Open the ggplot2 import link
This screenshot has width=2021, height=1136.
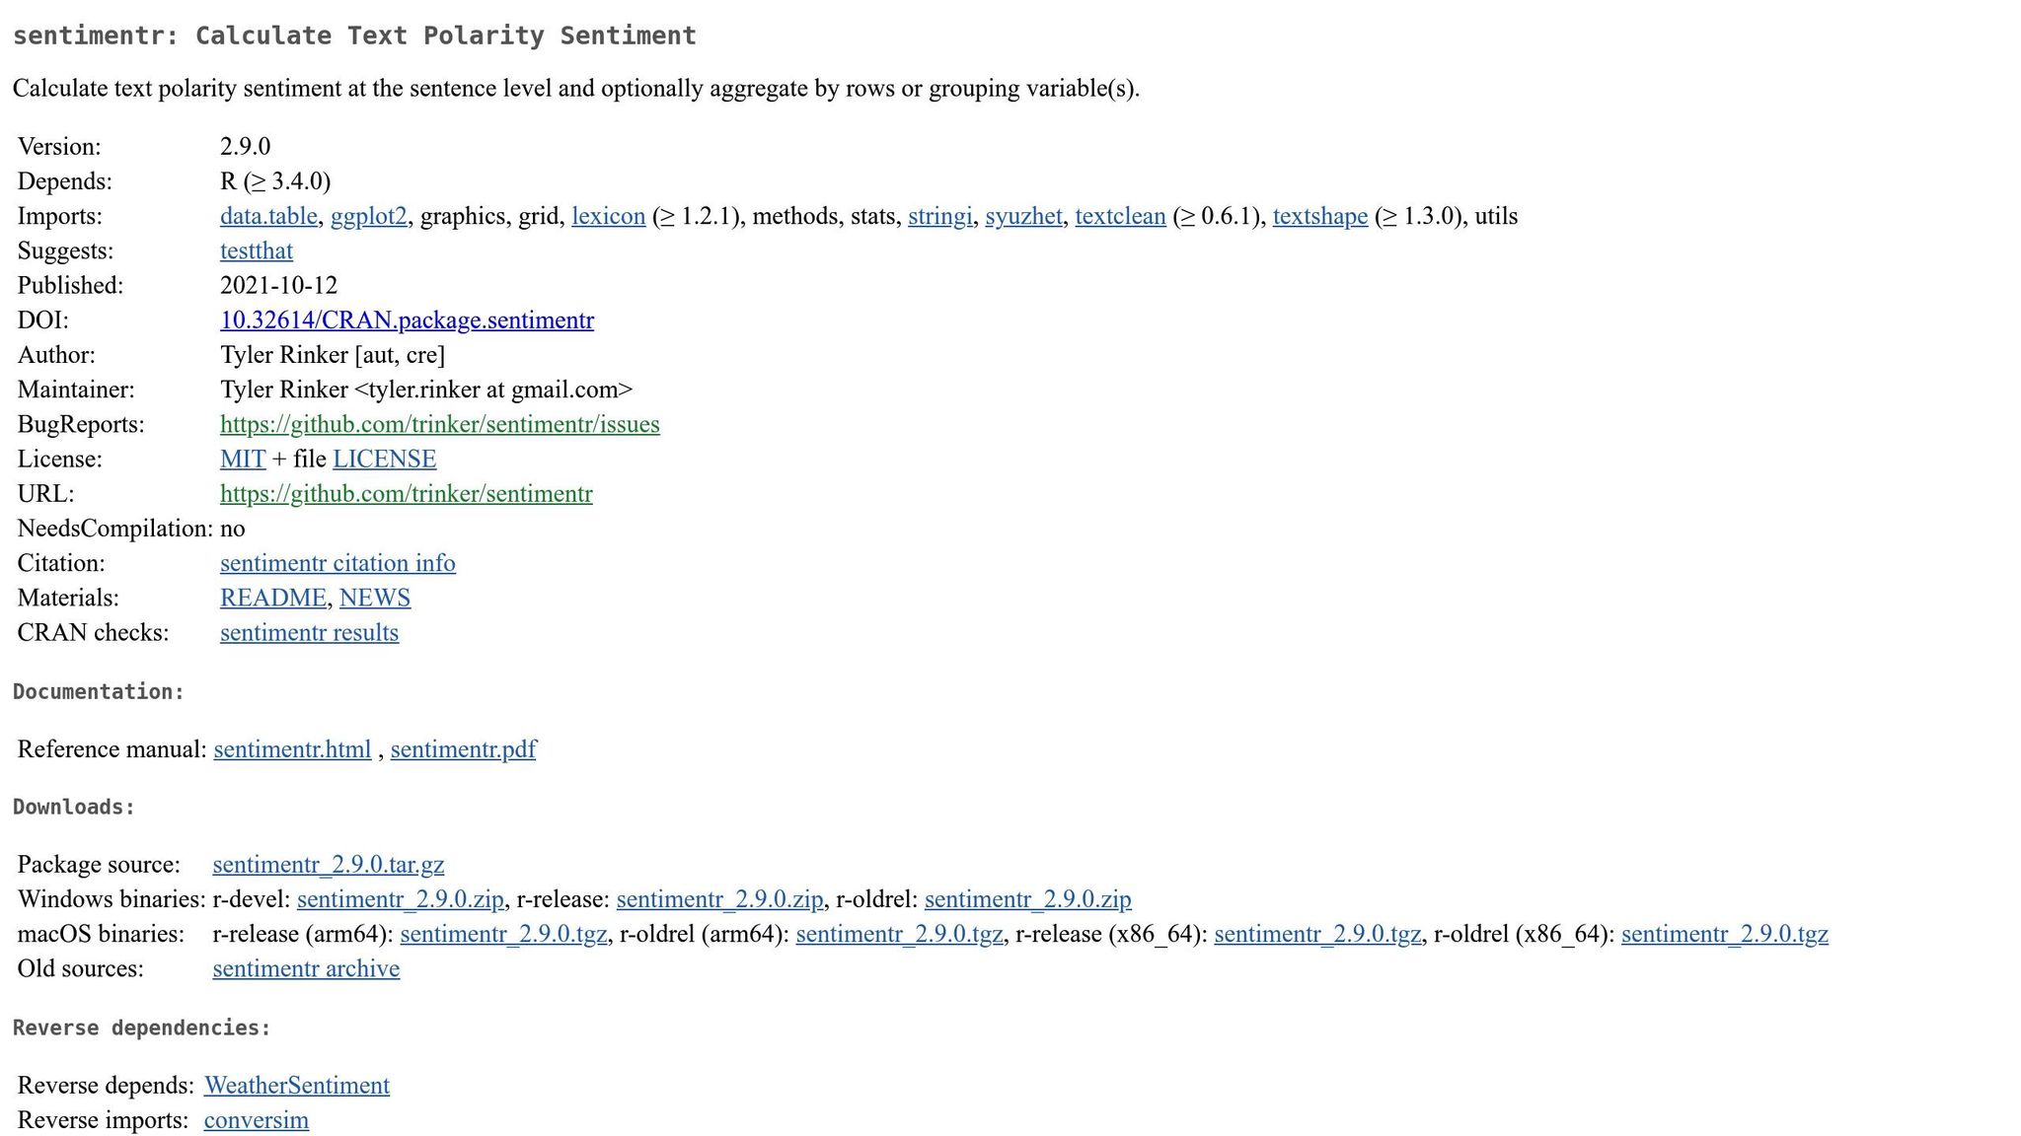click(368, 216)
